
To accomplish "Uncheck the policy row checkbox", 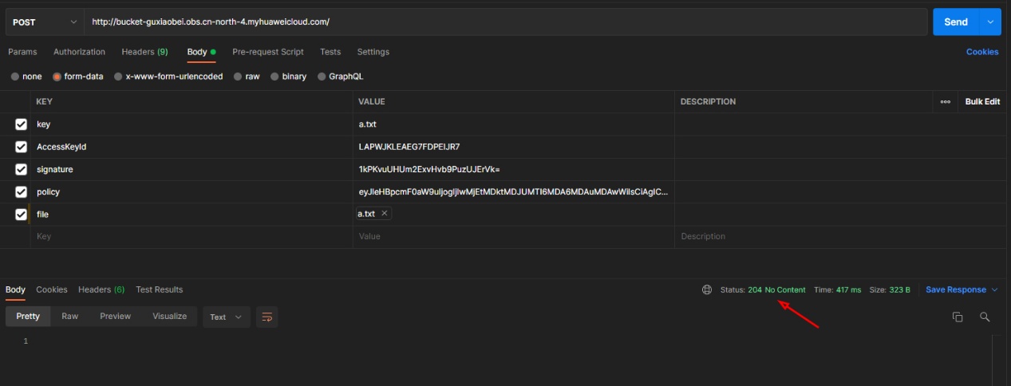I will coord(22,191).
